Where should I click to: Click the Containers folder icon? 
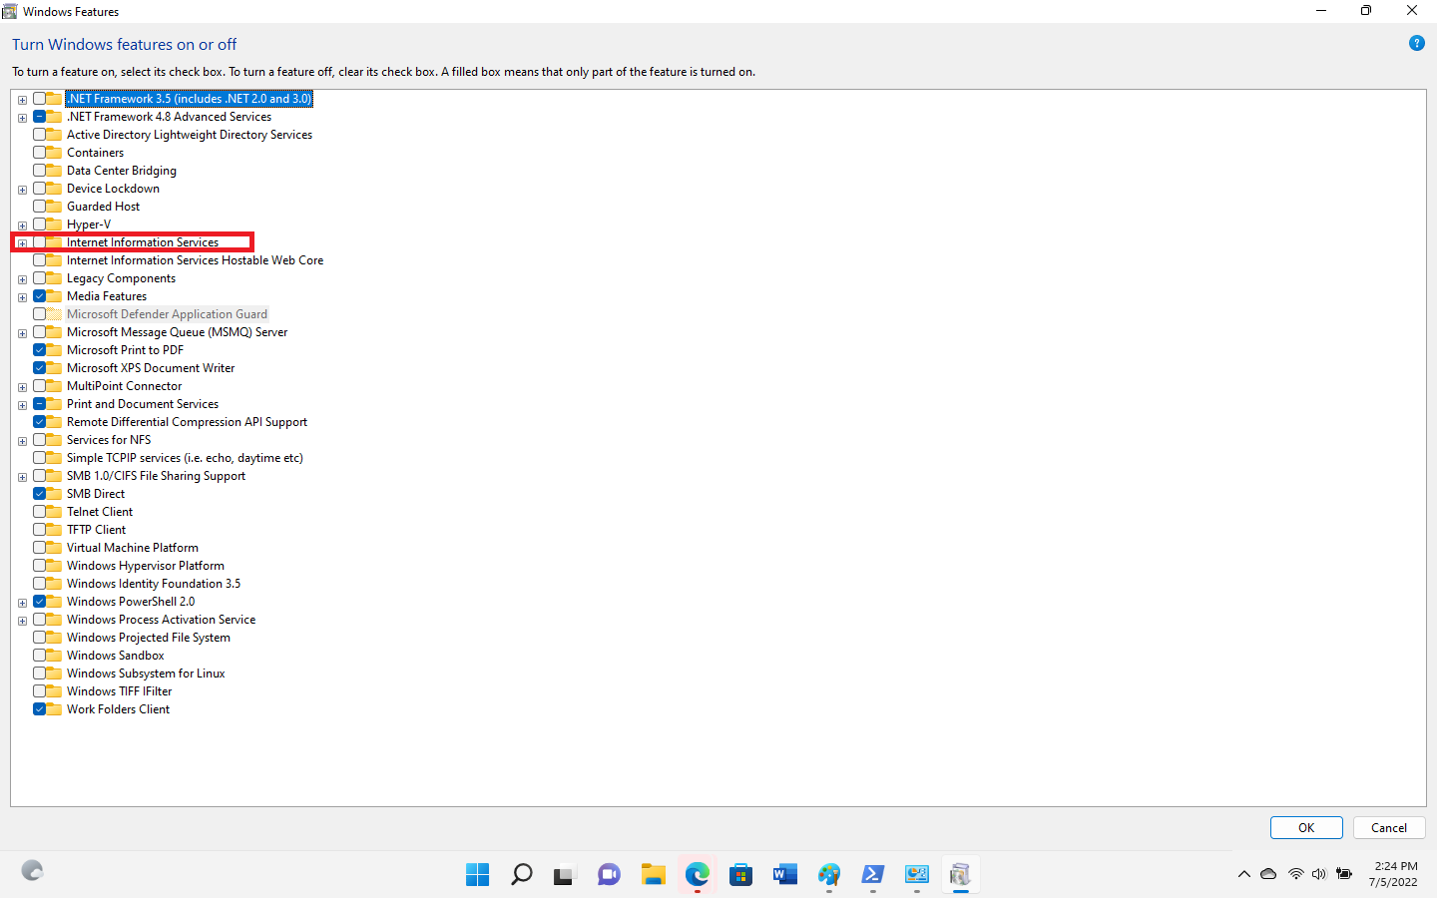pyautogui.click(x=54, y=153)
